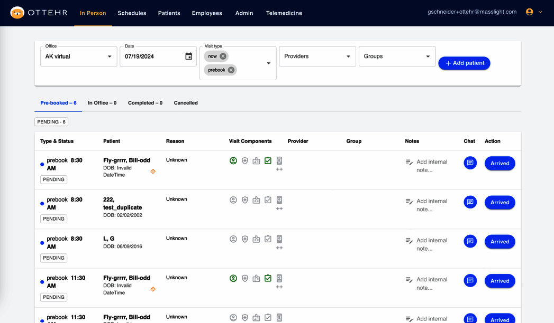The image size is (554, 323).
Task: Remove the 'prebook' visit type filter chip
Action: pos(230,70)
